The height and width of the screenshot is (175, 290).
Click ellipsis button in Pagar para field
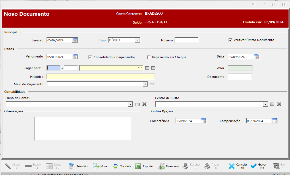click(x=140, y=68)
